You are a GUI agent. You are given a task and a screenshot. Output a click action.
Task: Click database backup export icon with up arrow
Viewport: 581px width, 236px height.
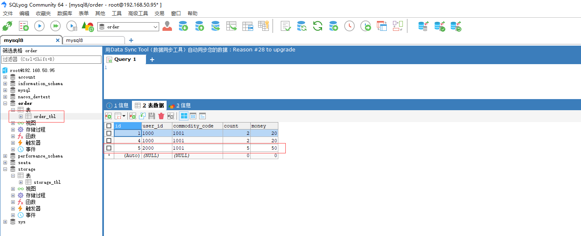tap(200, 26)
